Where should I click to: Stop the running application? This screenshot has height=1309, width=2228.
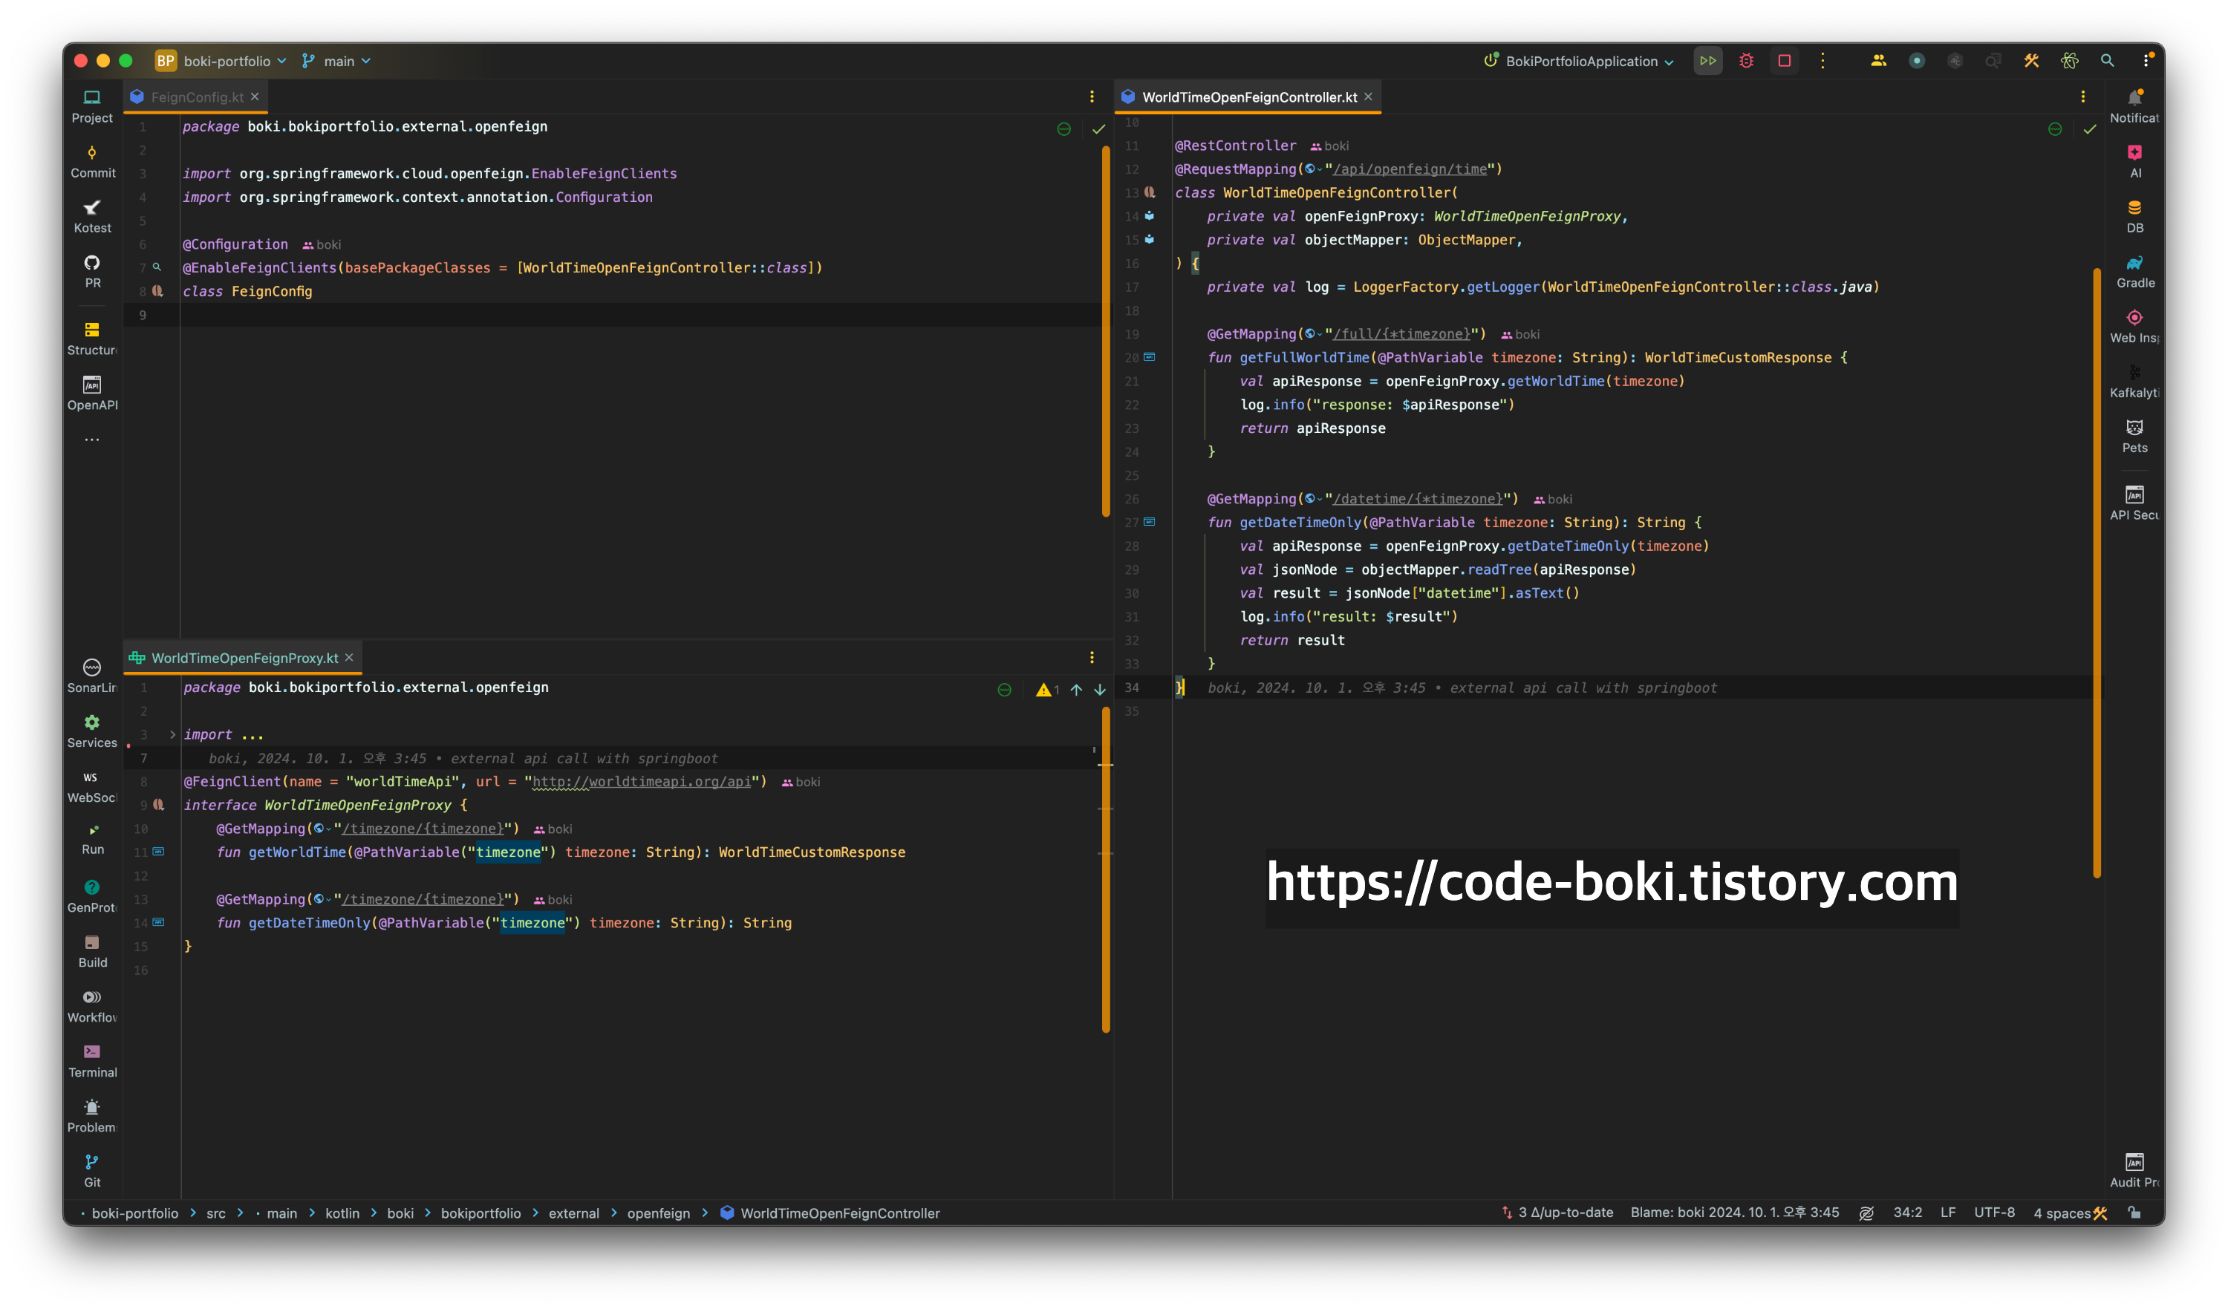[x=1784, y=61]
